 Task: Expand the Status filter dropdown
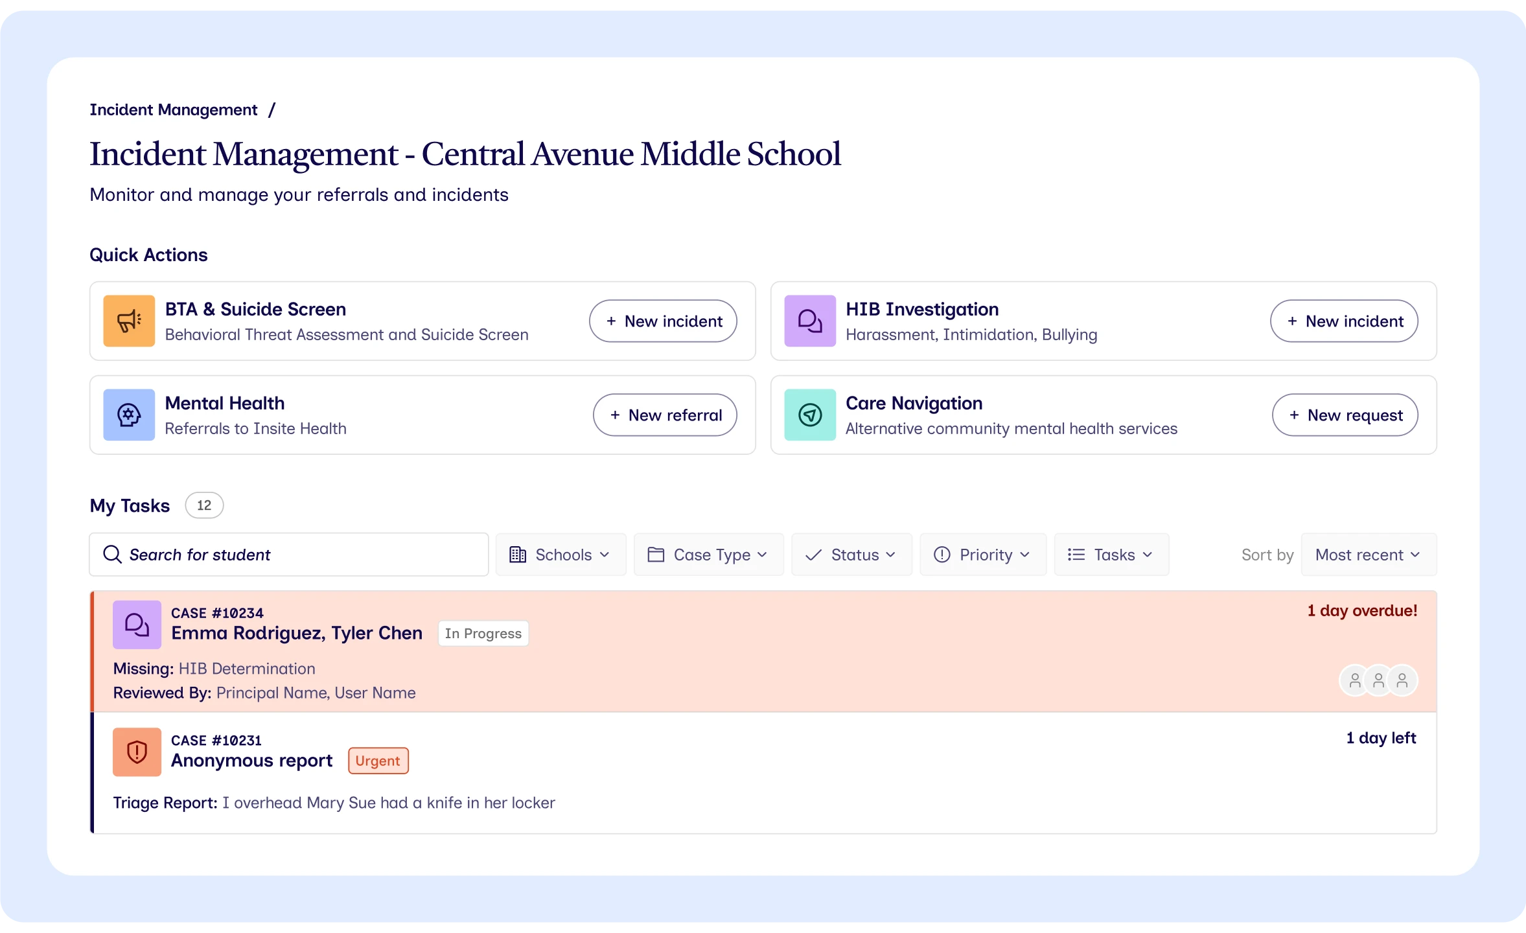(x=851, y=555)
